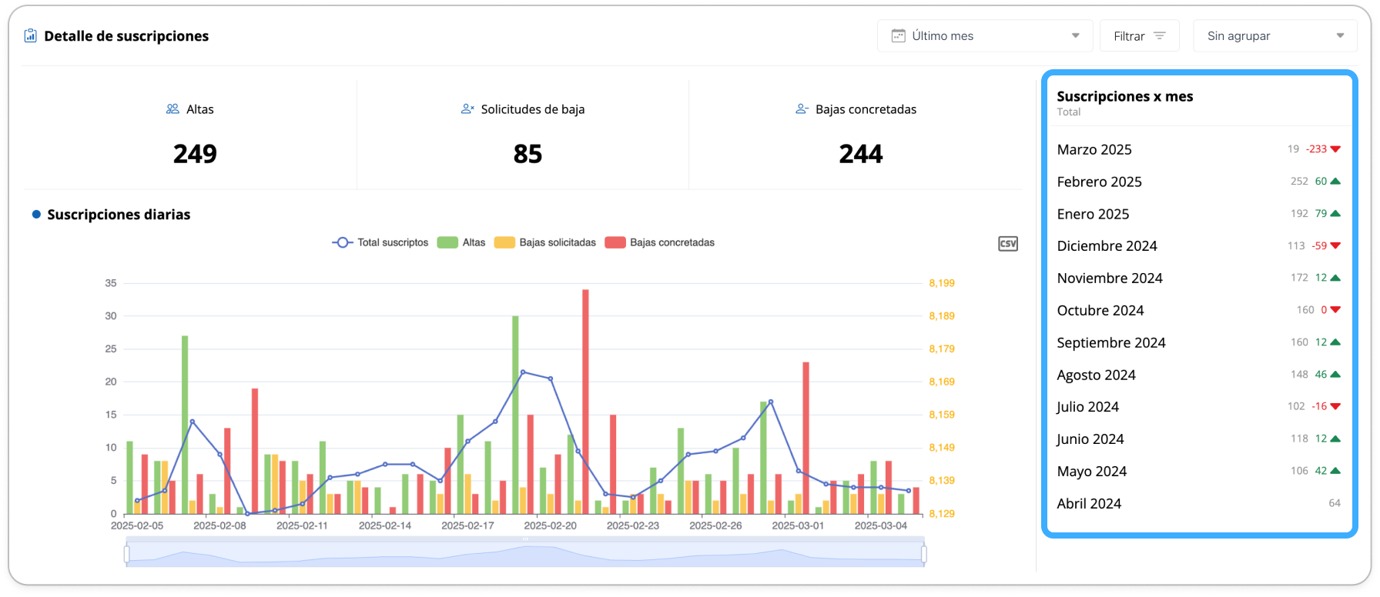Click the red down arrow for Marzo 2025
The width and height of the screenshot is (1380, 597).
(x=1335, y=149)
